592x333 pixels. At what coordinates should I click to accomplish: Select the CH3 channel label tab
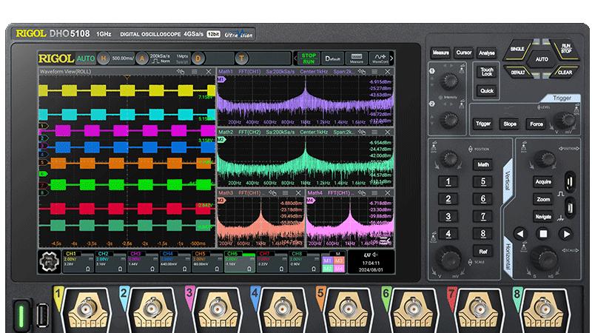pyautogui.click(x=135, y=254)
